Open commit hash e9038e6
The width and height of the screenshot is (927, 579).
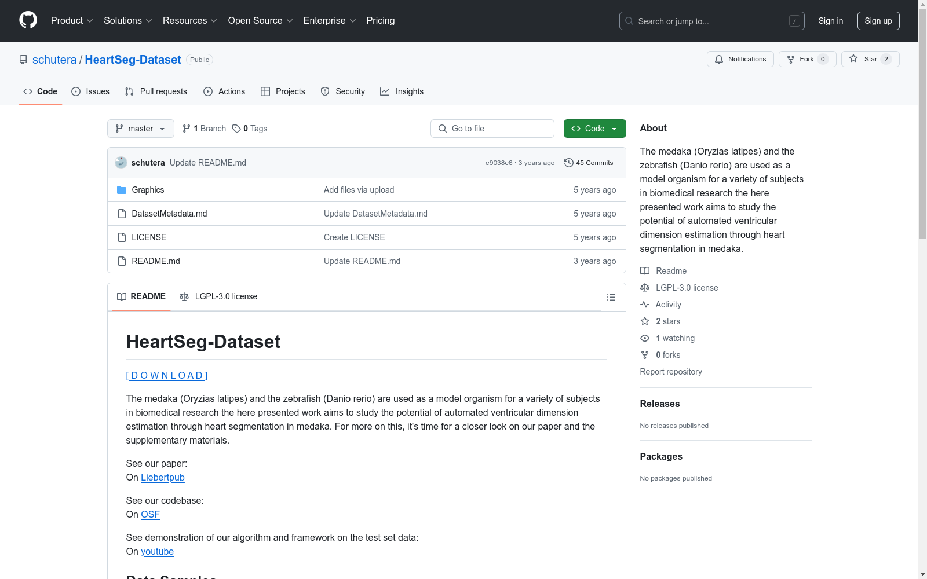[499, 163]
